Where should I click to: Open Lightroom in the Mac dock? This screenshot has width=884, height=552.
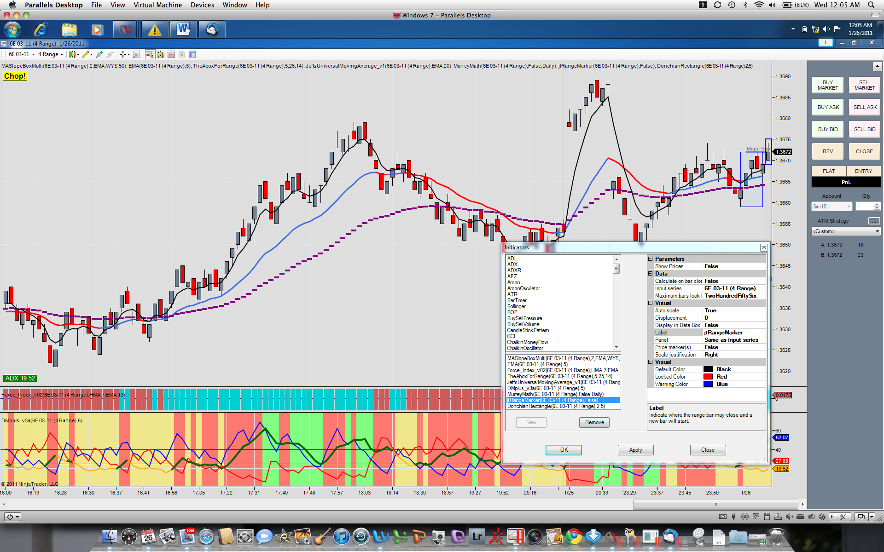coord(477,536)
